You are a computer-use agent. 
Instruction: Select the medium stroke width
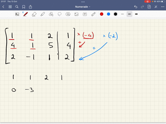tap(129, 14)
